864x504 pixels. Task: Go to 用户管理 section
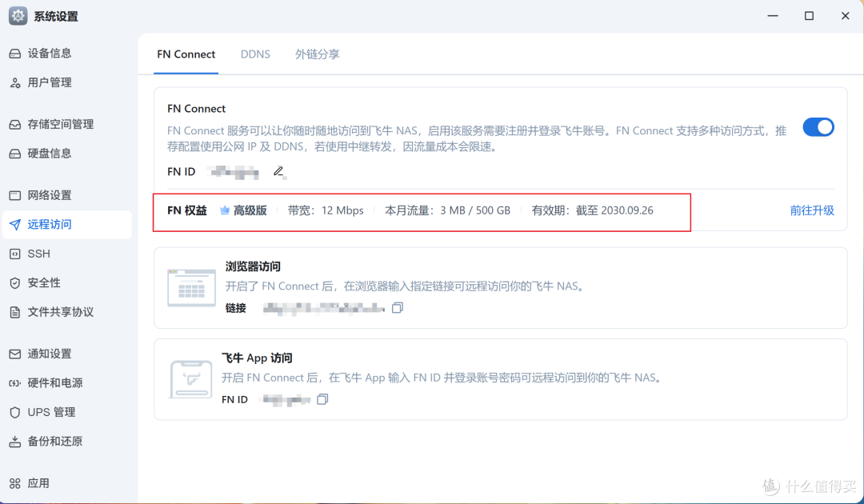pyautogui.click(x=66, y=82)
